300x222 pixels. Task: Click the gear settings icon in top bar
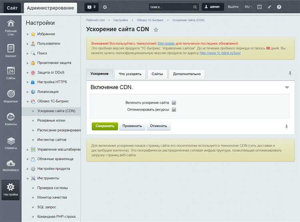105,7
